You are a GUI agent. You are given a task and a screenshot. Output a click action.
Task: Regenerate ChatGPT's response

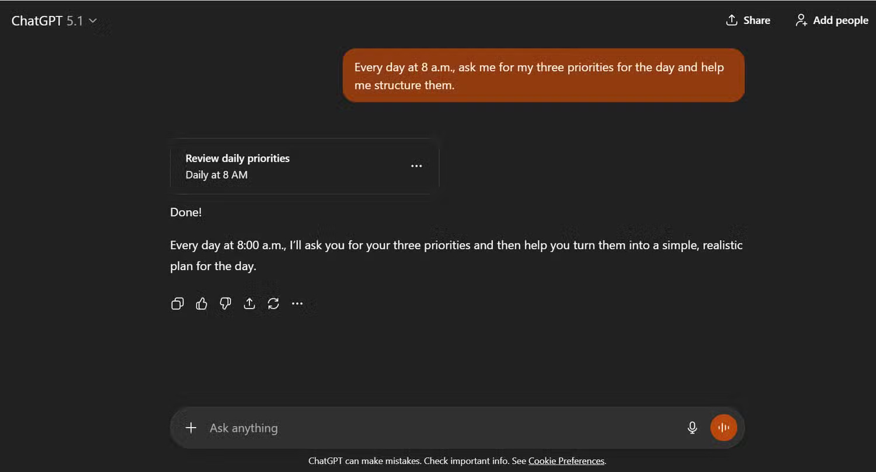pyautogui.click(x=273, y=303)
